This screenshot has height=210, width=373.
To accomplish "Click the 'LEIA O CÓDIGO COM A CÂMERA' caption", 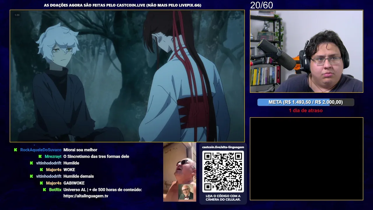I will tap(223, 198).
